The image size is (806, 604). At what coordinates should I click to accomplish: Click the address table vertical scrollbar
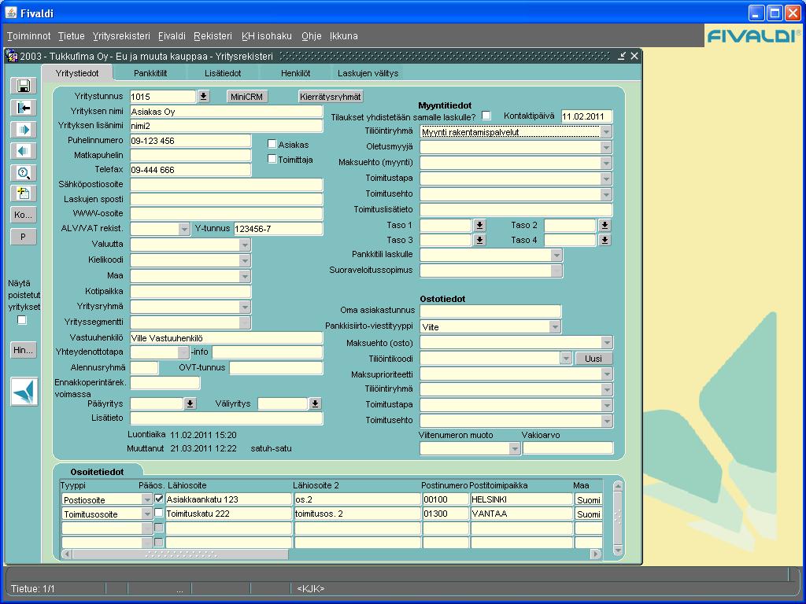(x=618, y=517)
